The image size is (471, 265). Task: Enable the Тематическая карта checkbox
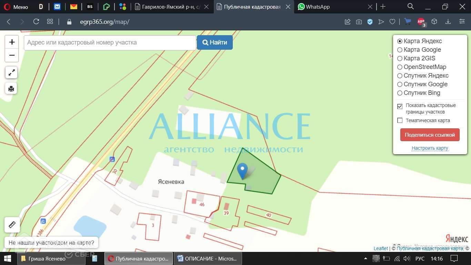pyautogui.click(x=400, y=120)
